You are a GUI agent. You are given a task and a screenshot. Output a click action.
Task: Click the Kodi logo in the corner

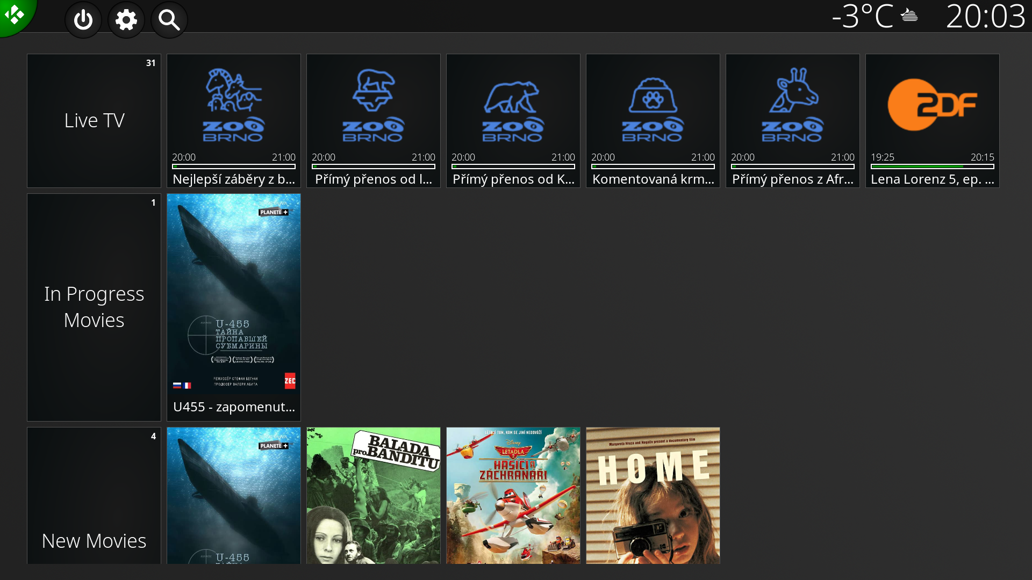tap(14, 15)
